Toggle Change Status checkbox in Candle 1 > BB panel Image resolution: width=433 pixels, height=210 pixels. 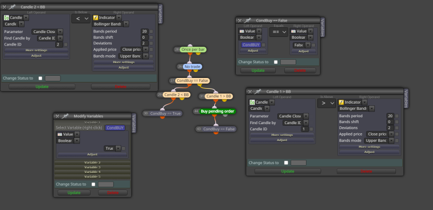click(286, 163)
